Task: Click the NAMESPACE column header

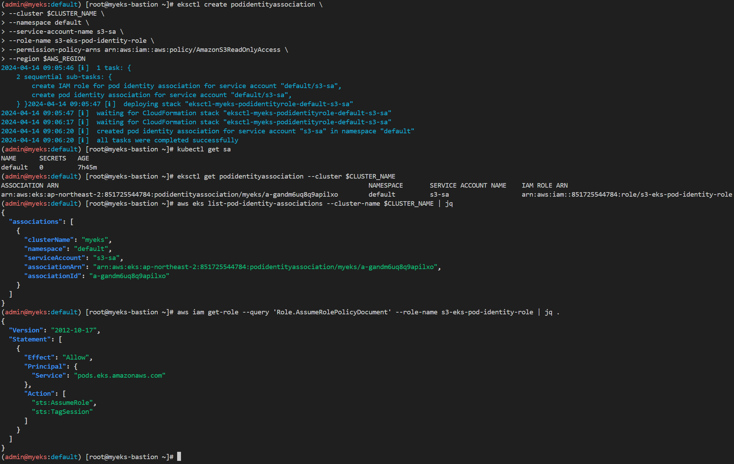Action: click(386, 186)
